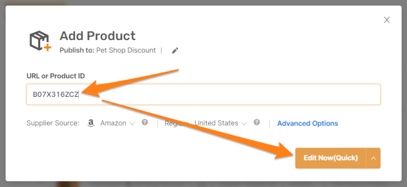
Task: Open the Amazon supplier source dropdown
Action: click(118, 123)
